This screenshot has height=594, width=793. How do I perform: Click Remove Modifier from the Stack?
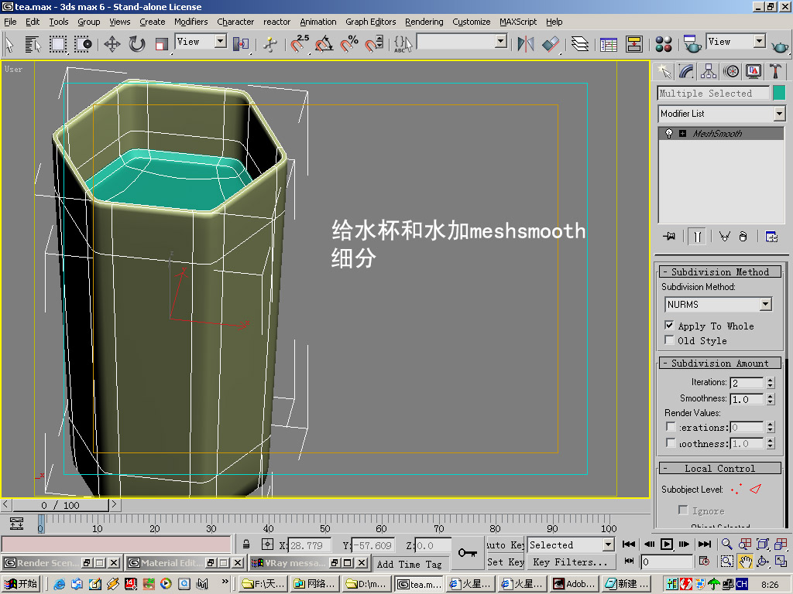743,237
